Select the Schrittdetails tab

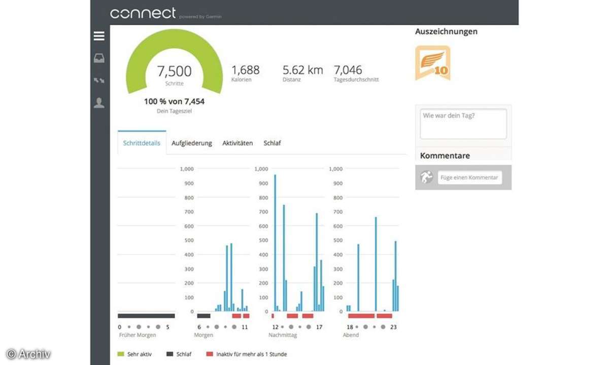click(142, 143)
